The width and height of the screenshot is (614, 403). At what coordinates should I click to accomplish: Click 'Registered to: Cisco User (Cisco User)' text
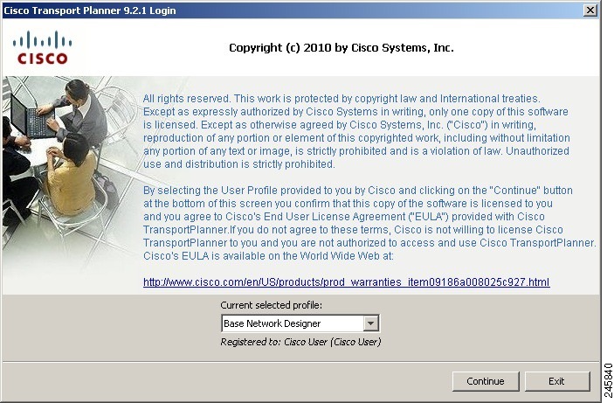[300, 342]
